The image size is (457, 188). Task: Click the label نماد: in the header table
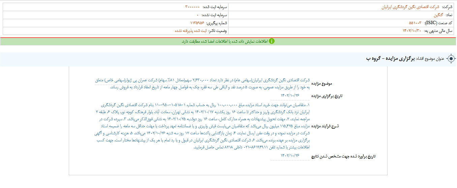(449, 15)
